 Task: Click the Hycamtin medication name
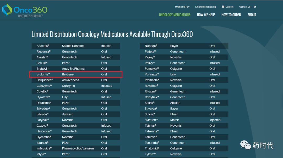(44, 137)
